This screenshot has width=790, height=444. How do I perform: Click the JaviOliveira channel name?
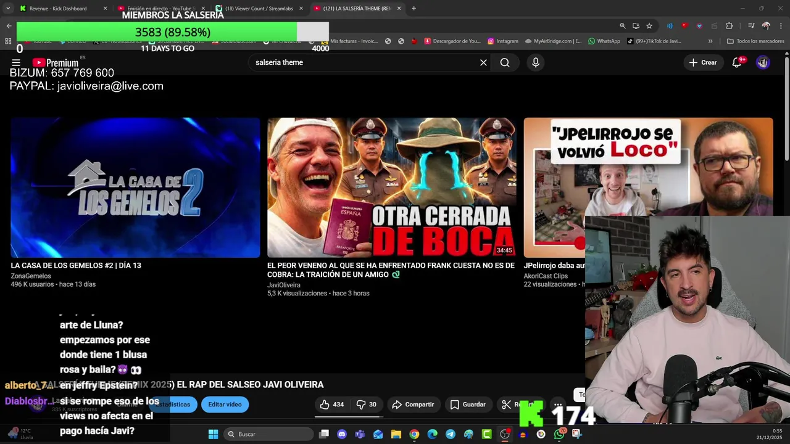pyautogui.click(x=284, y=285)
